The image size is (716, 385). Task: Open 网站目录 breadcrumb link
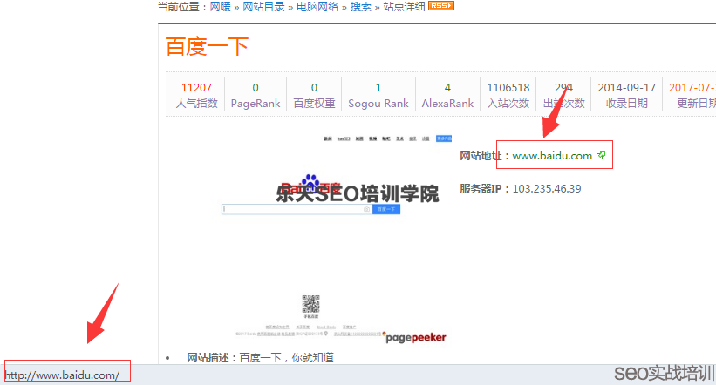pos(263,6)
